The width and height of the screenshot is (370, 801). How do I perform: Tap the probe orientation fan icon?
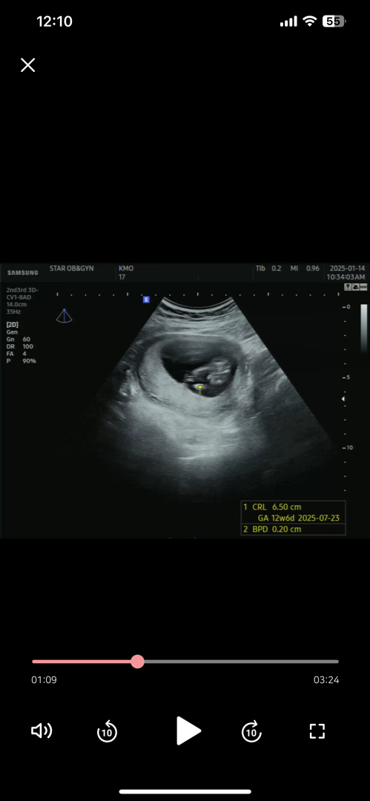click(64, 315)
